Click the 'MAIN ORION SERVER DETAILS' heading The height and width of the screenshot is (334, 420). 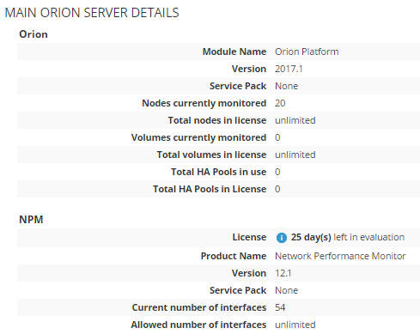(92, 13)
